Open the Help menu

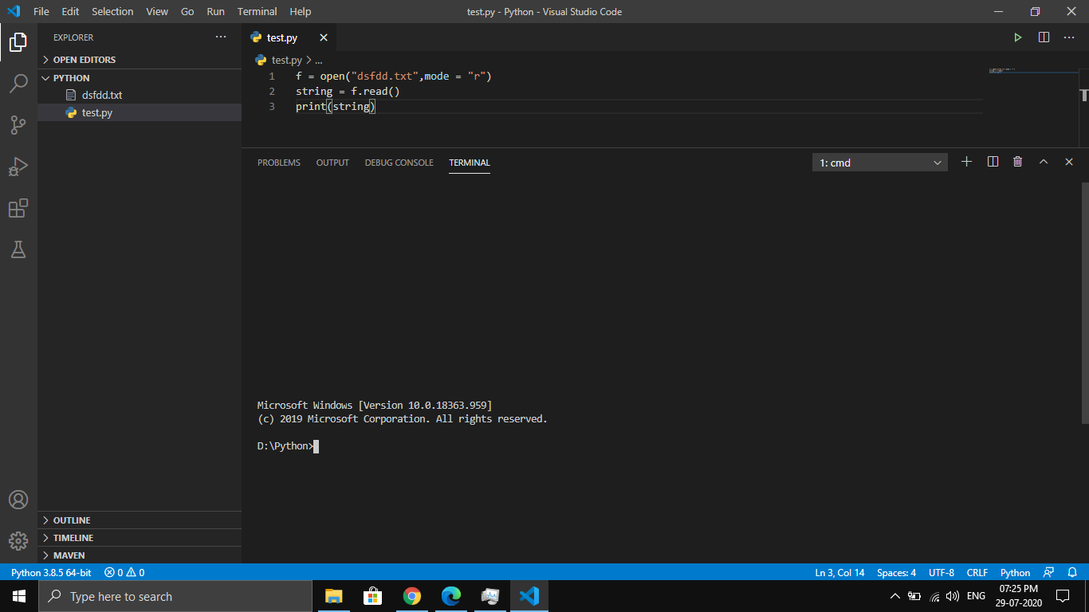pyautogui.click(x=301, y=12)
